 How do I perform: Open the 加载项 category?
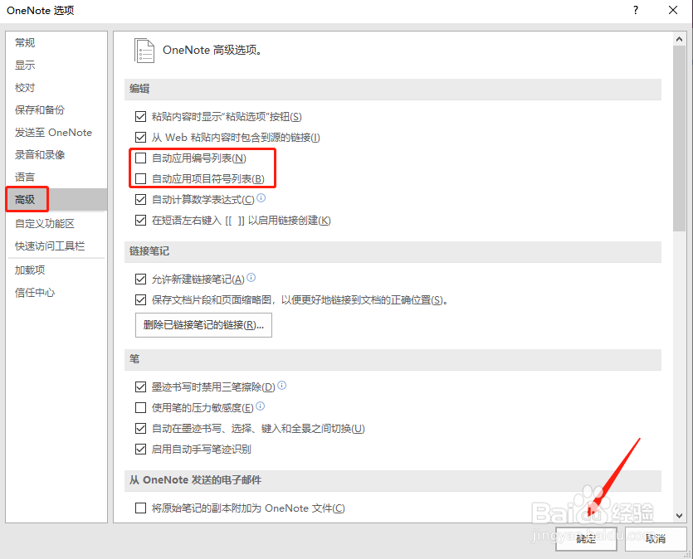[x=56, y=270]
